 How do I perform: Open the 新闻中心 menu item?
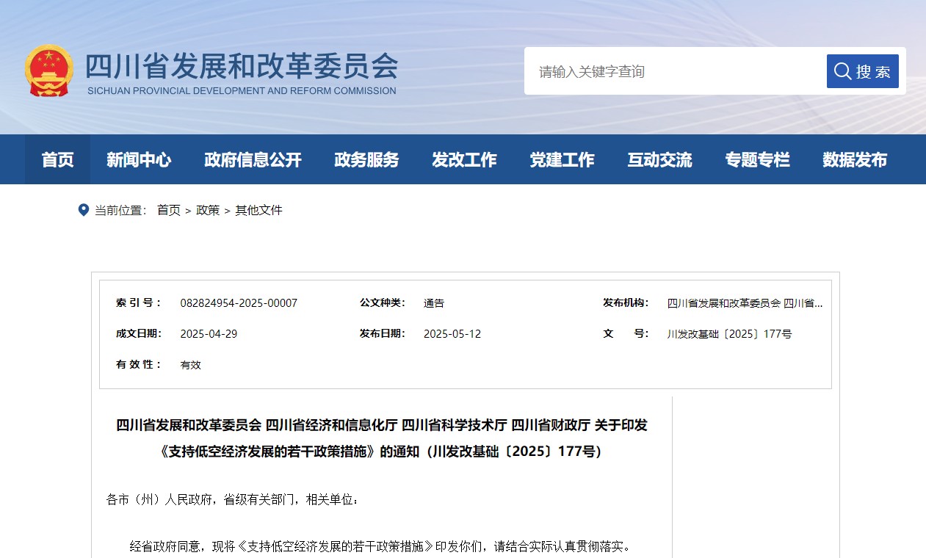coord(139,159)
